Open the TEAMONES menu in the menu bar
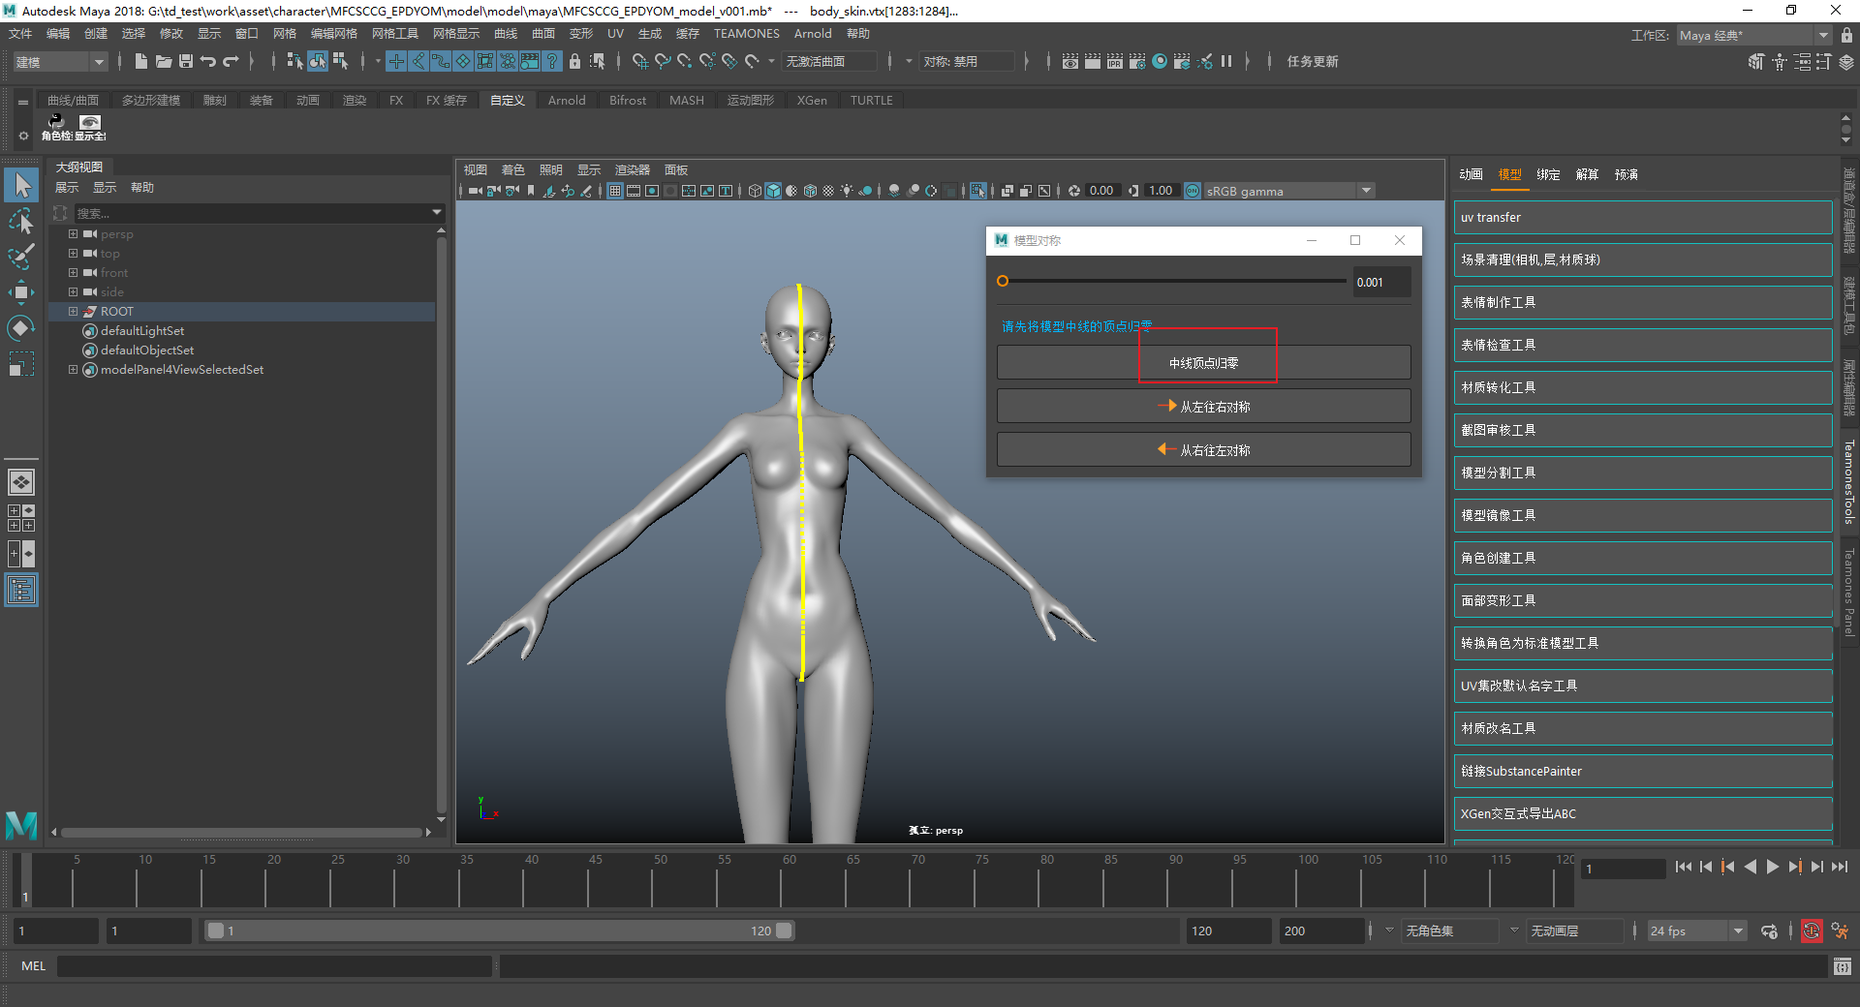The image size is (1860, 1007). [x=746, y=34]
